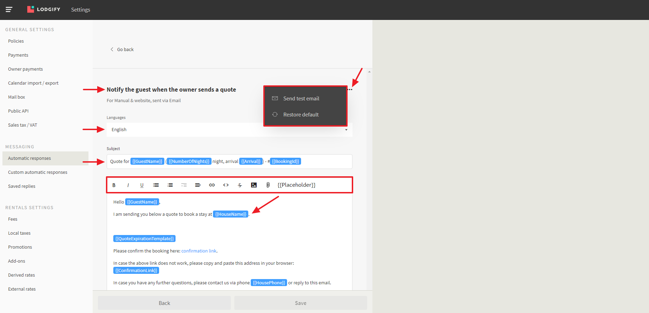Viewport: 649px width, 313px height.
Task: Go to Fees under Rentals Settings
Action: (x=13, y=219)
